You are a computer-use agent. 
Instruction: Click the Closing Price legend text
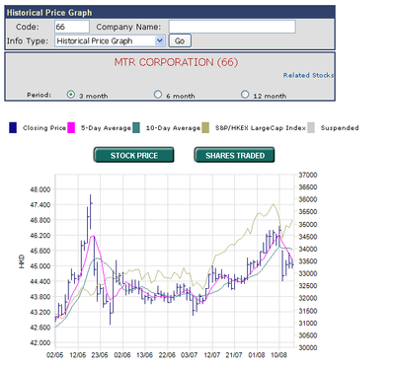44,128
